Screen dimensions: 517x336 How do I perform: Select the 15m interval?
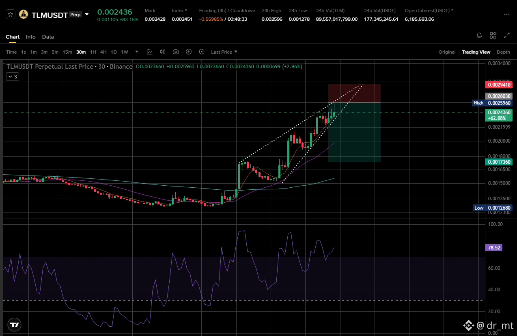[67, 52]
